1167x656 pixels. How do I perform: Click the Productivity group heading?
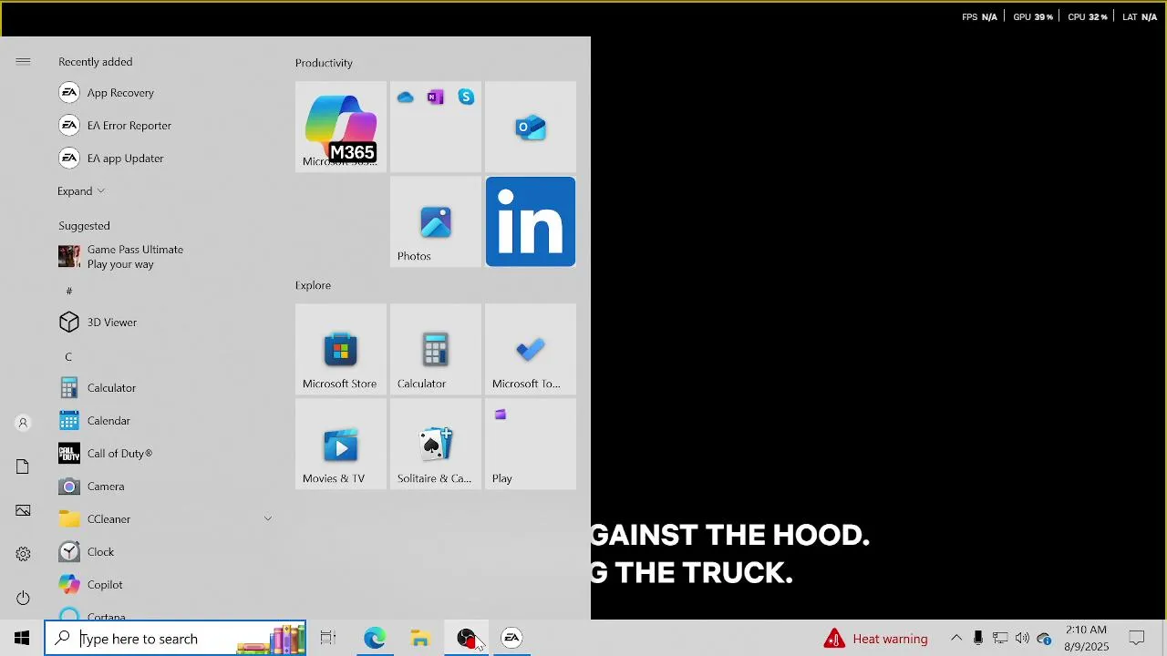point(324,63)
